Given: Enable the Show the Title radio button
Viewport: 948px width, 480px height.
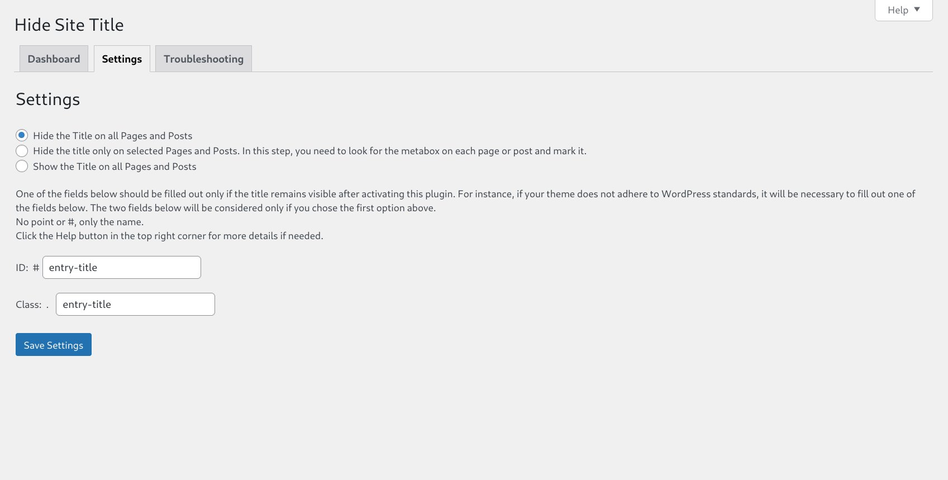Looking at the screenshot, I should [22, 166].
